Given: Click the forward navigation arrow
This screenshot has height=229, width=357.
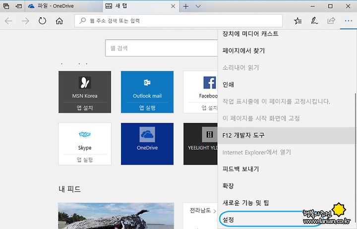Looking at the screenshot, I should point(25,21).
